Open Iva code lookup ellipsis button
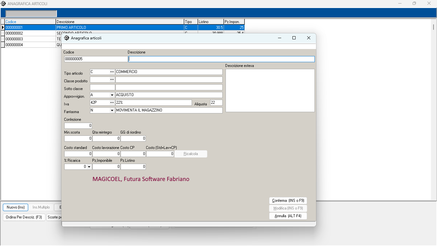The height and width of the screenshot is (246, 437). (112, 102)
